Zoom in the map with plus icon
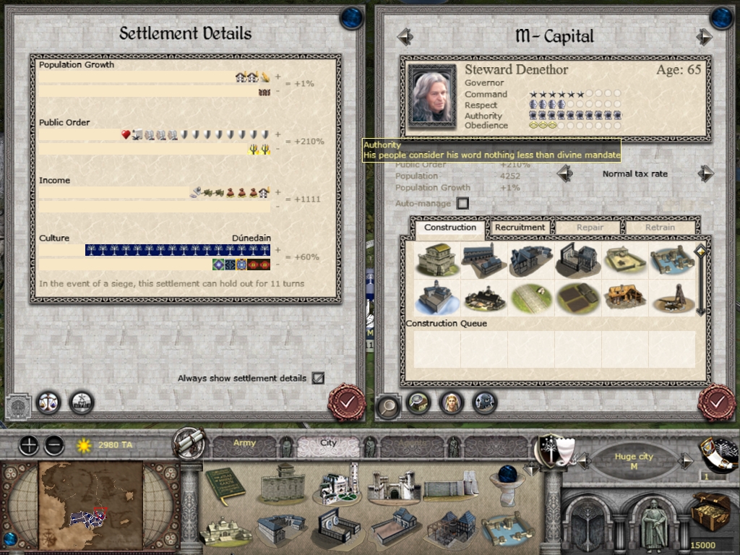 pyautogui.click(x=28, y=445)
